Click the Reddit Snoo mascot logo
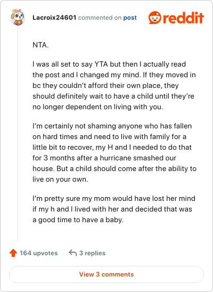This screenshot has height=292, width=213. [155, 18]
